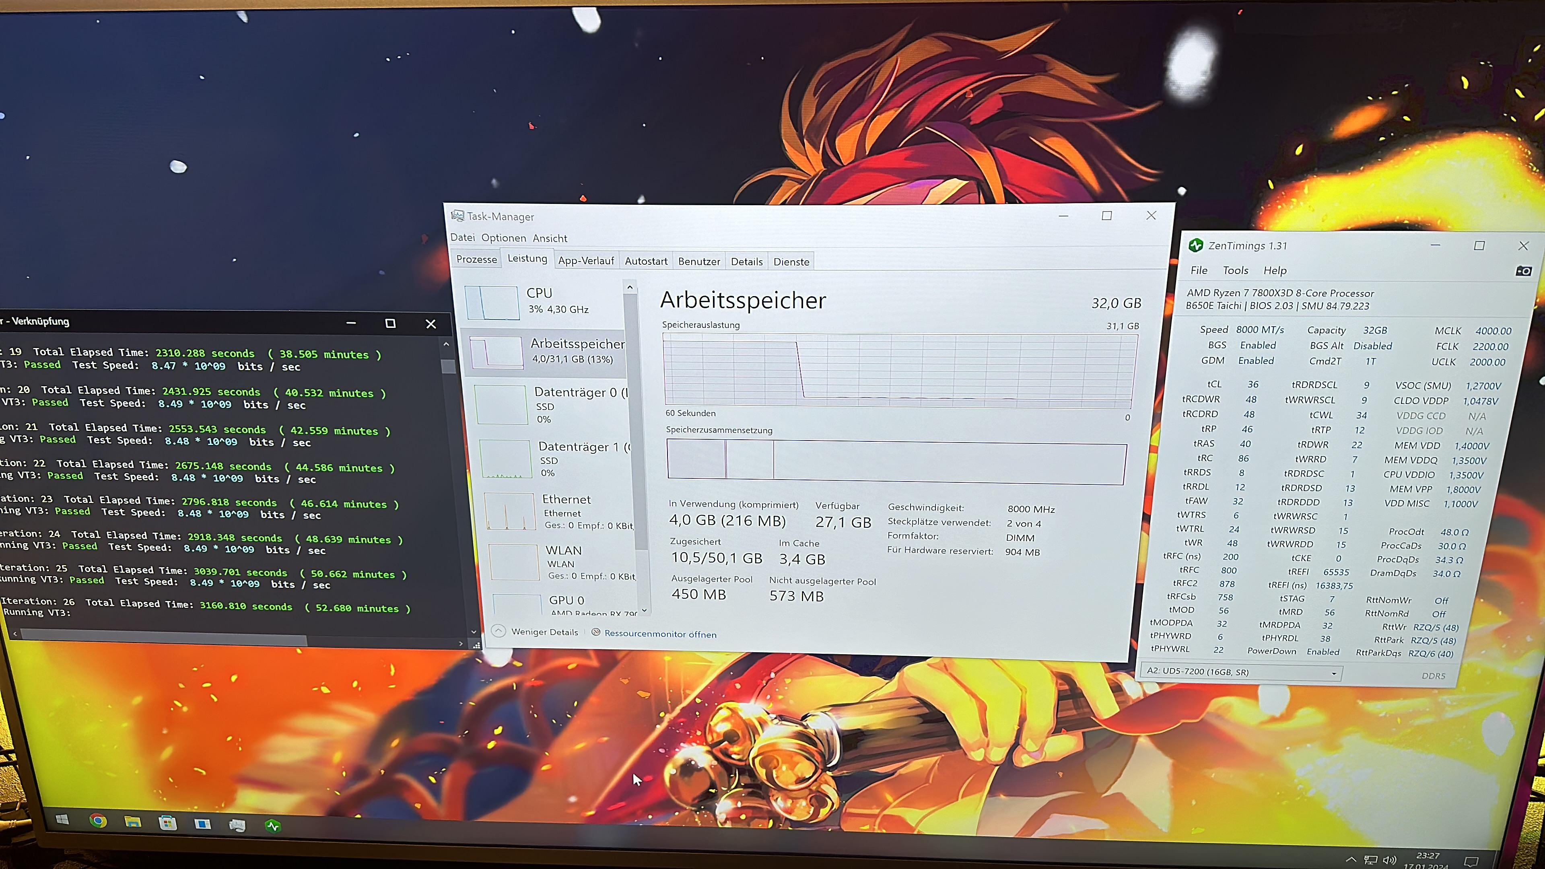Switch to the Autostart tab
The height and width of the screenshot is (869, 1545).
(x=646, y=262)
